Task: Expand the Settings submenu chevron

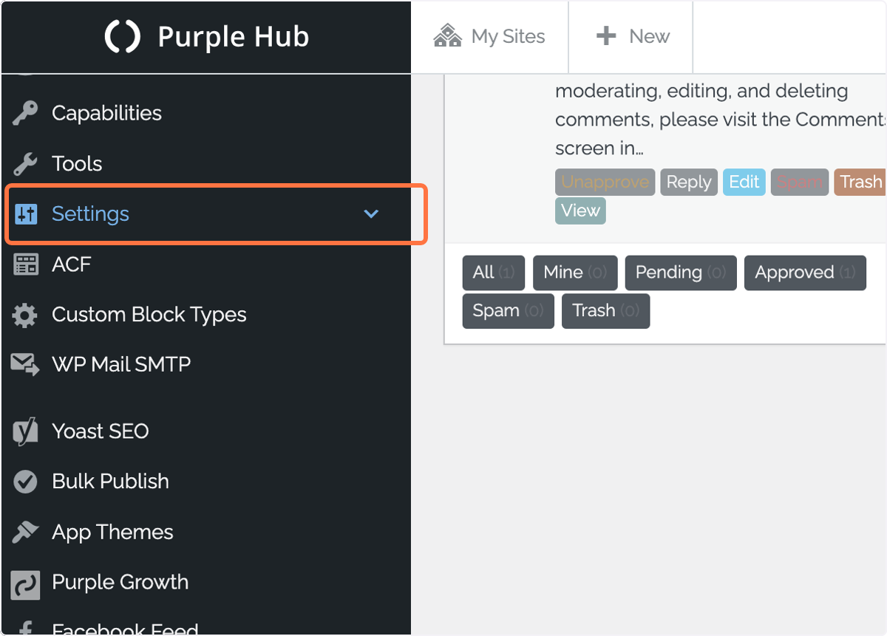Action: tap(371, 214)
